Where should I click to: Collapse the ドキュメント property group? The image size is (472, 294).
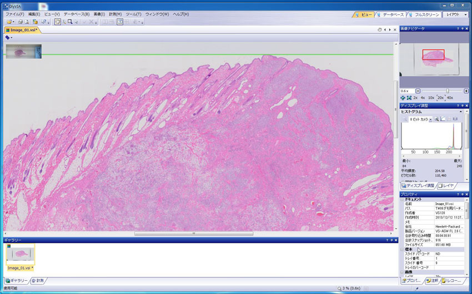point(403,199)
